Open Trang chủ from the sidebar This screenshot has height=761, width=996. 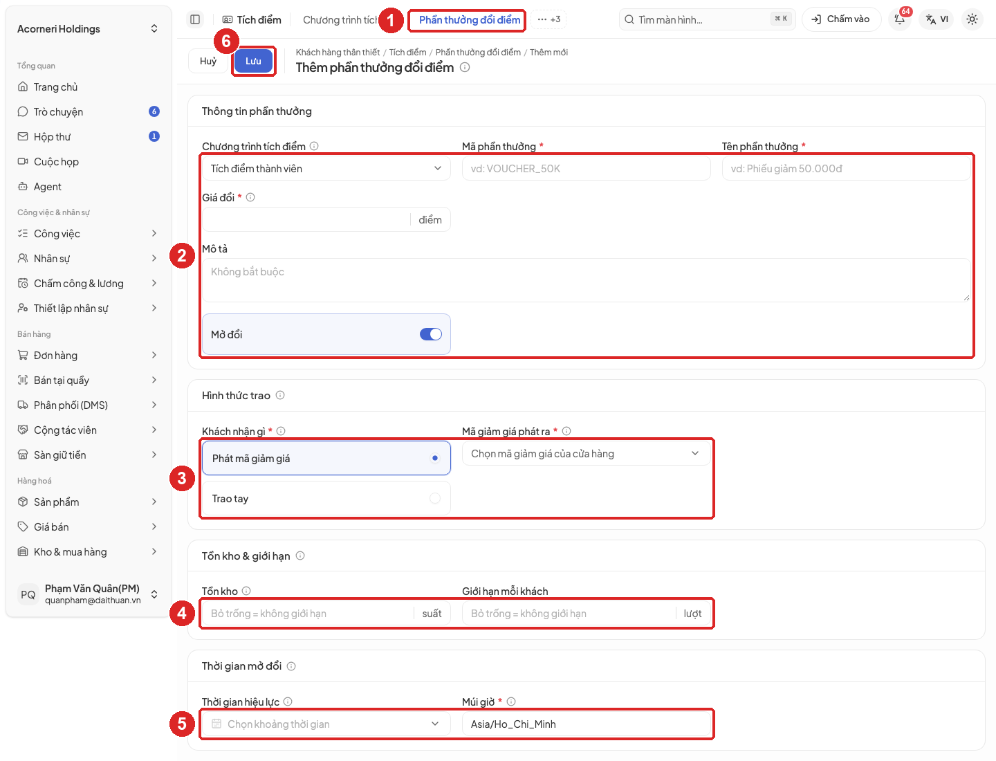[89, 87]
